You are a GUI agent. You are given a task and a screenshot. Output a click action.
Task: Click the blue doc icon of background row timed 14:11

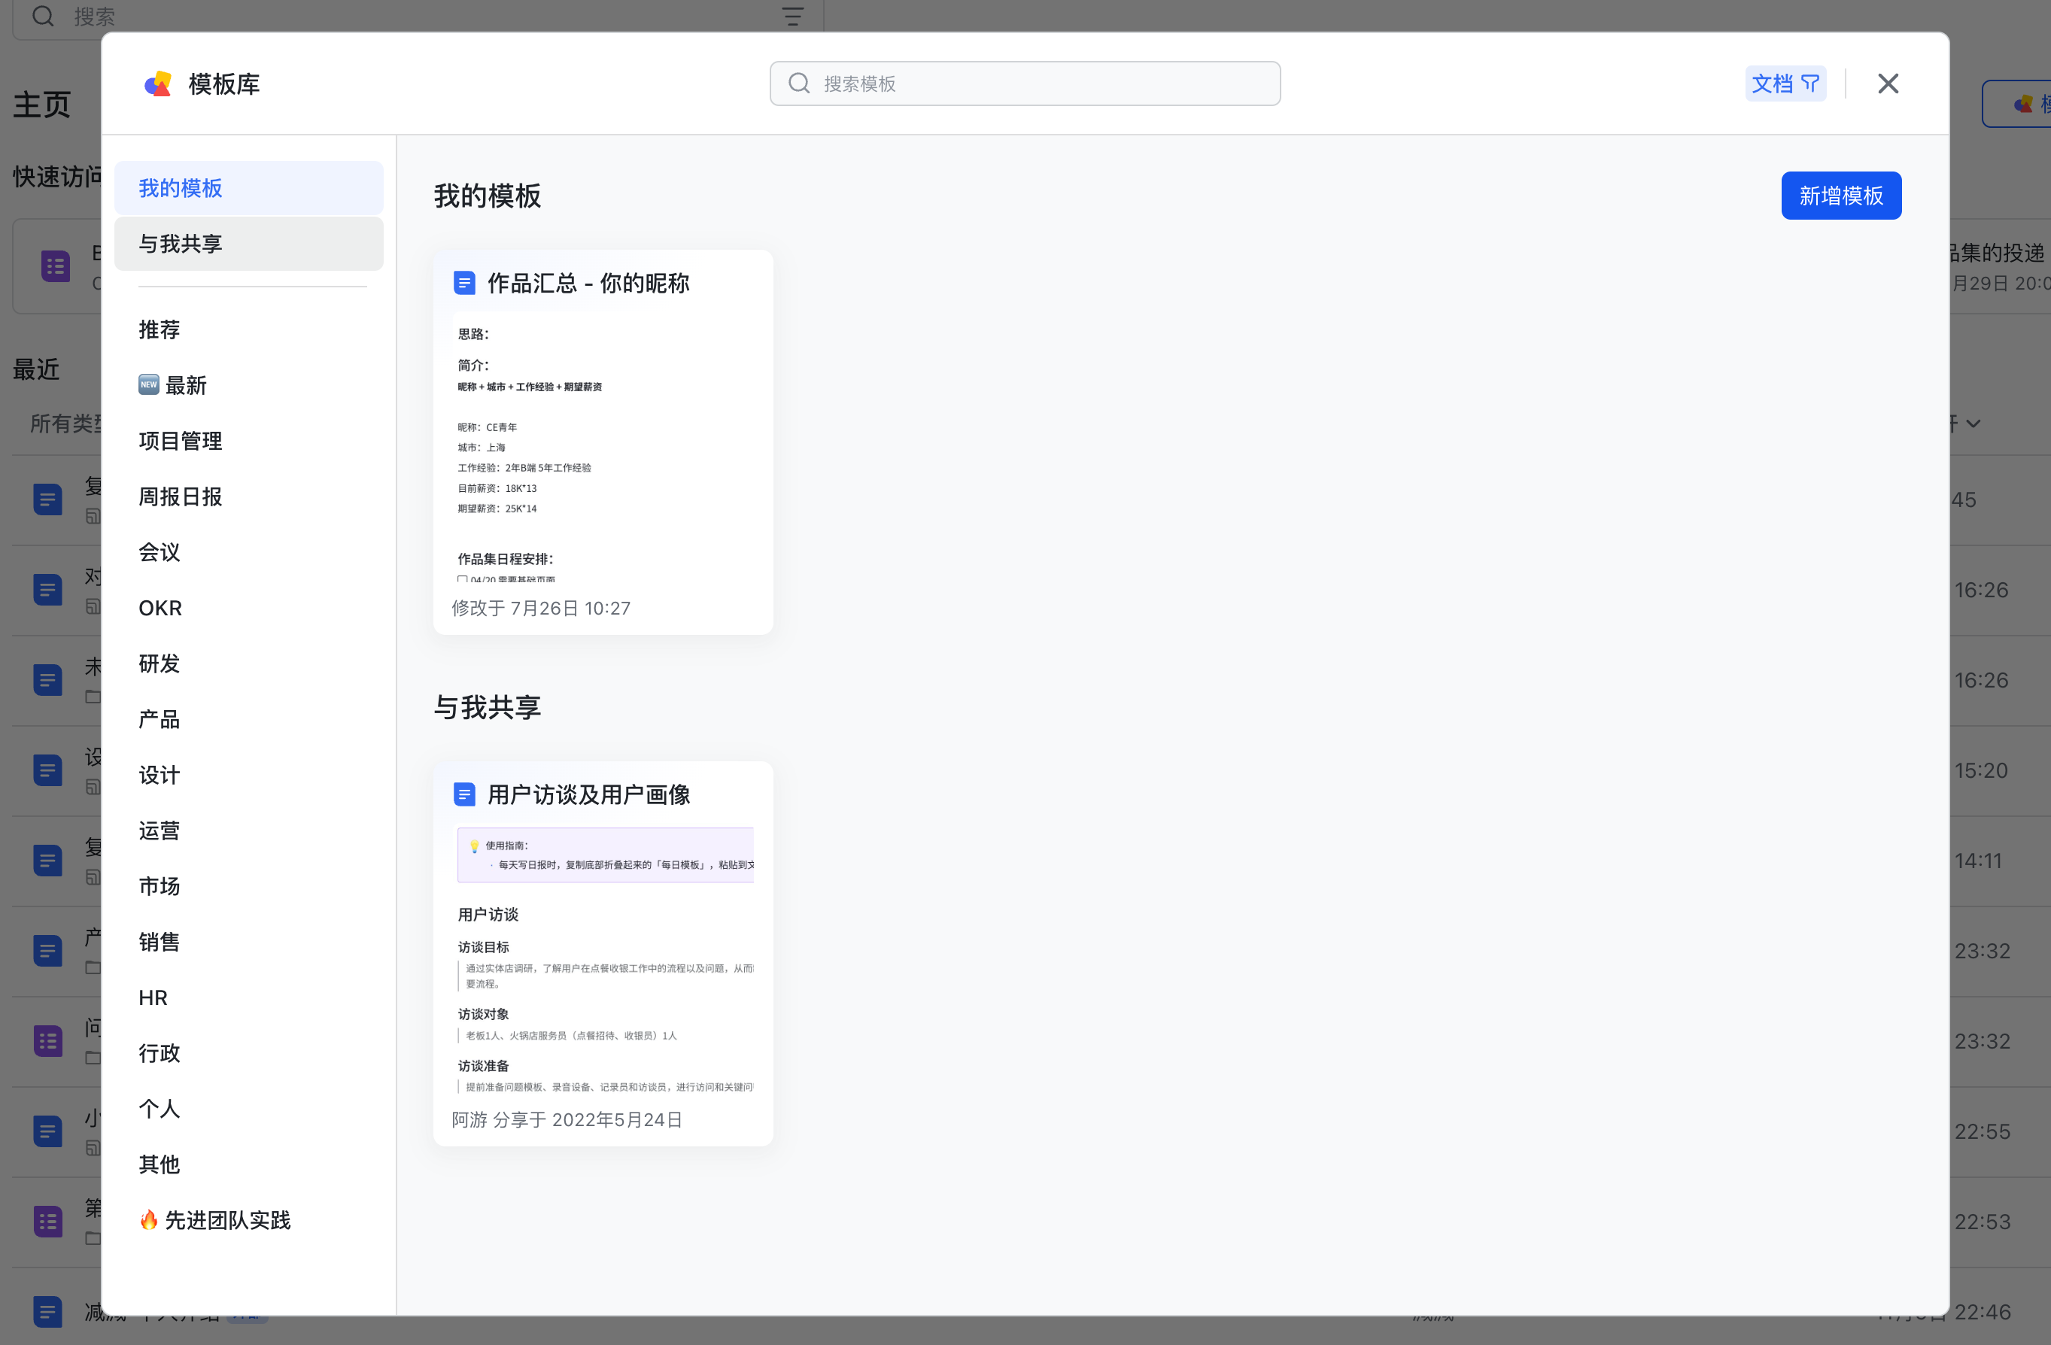coord(47,861)
